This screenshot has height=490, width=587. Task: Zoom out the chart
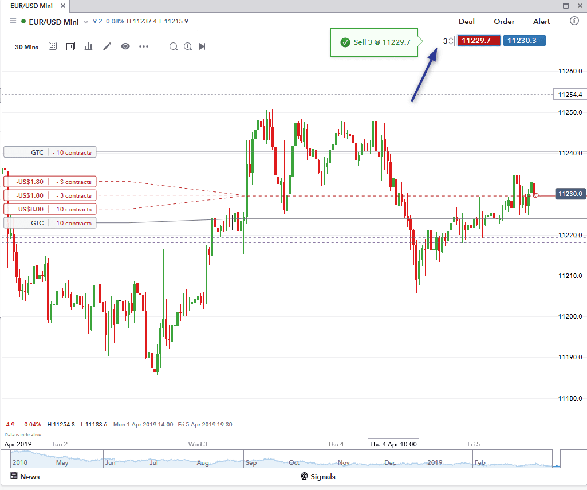[173, 46]
